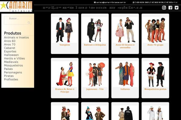Go to the Home menu item
Image resolution: width=181 pixels, height=120 pixels.
[x=47, y=8]
